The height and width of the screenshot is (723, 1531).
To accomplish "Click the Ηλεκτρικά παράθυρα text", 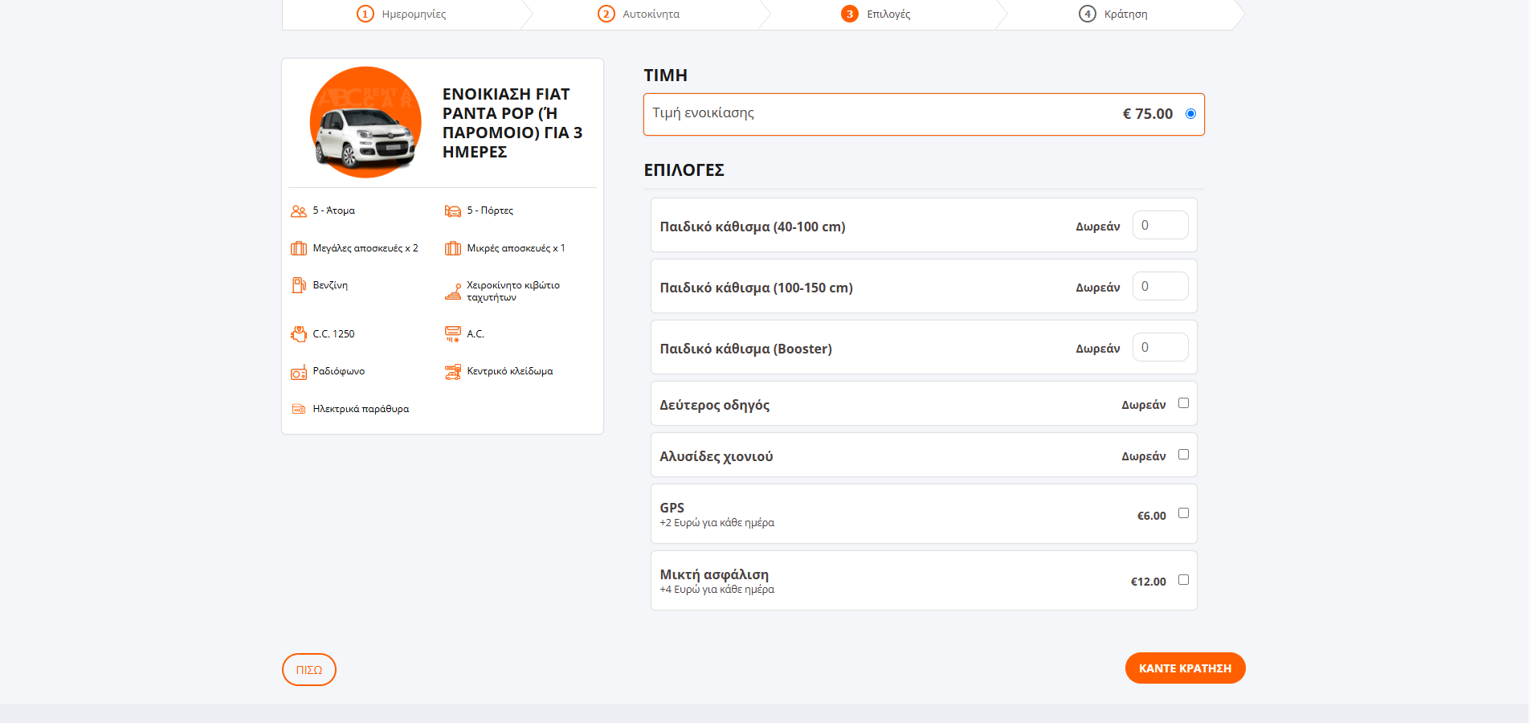I will (x=361, y=409).
